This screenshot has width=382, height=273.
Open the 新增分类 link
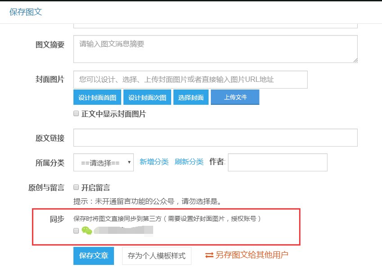click(x=153, y=162)
